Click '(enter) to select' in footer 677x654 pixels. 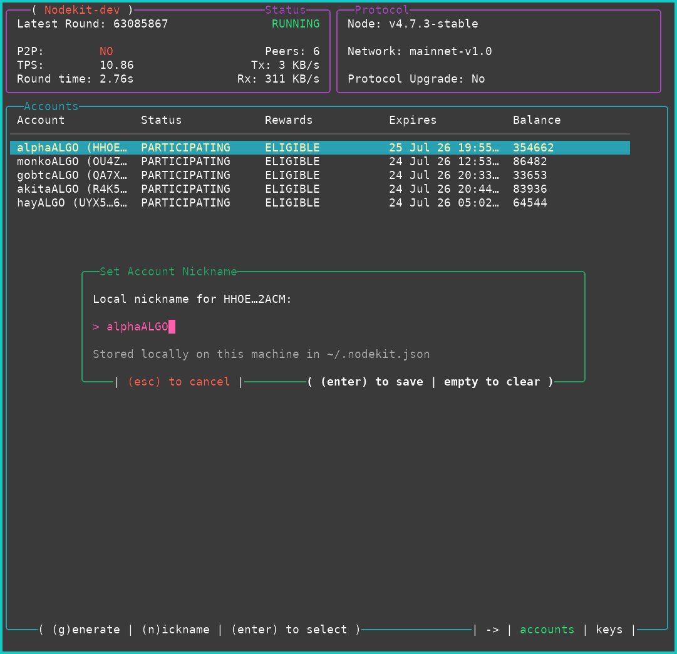[289, 630]
